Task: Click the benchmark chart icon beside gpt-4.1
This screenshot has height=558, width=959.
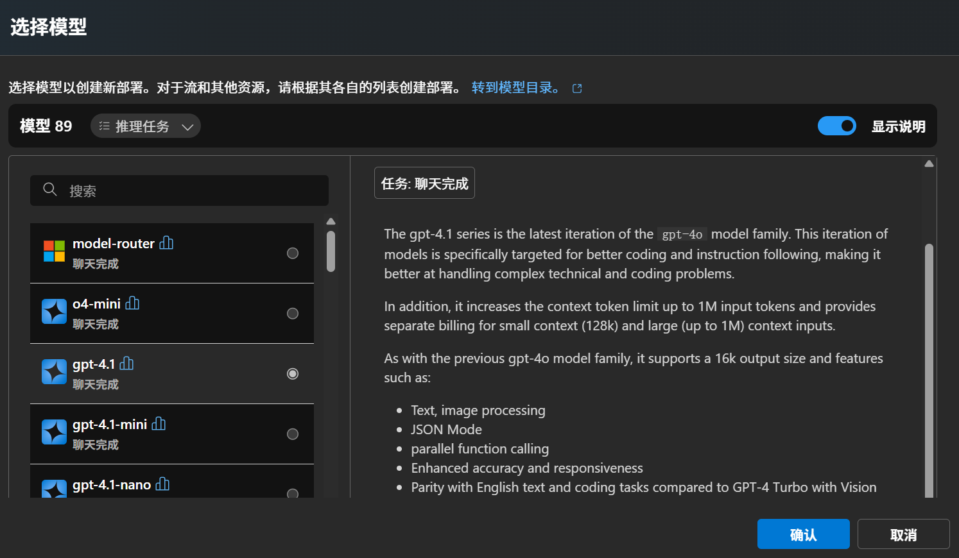Action: tap(126, 364)
